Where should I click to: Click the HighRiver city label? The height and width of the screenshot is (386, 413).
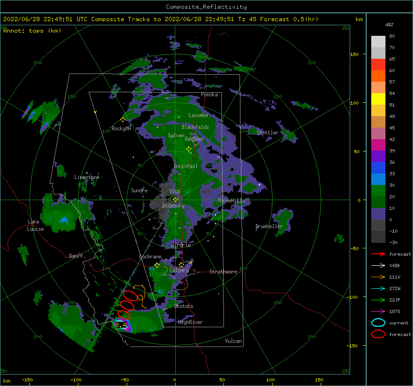[190, 322]
